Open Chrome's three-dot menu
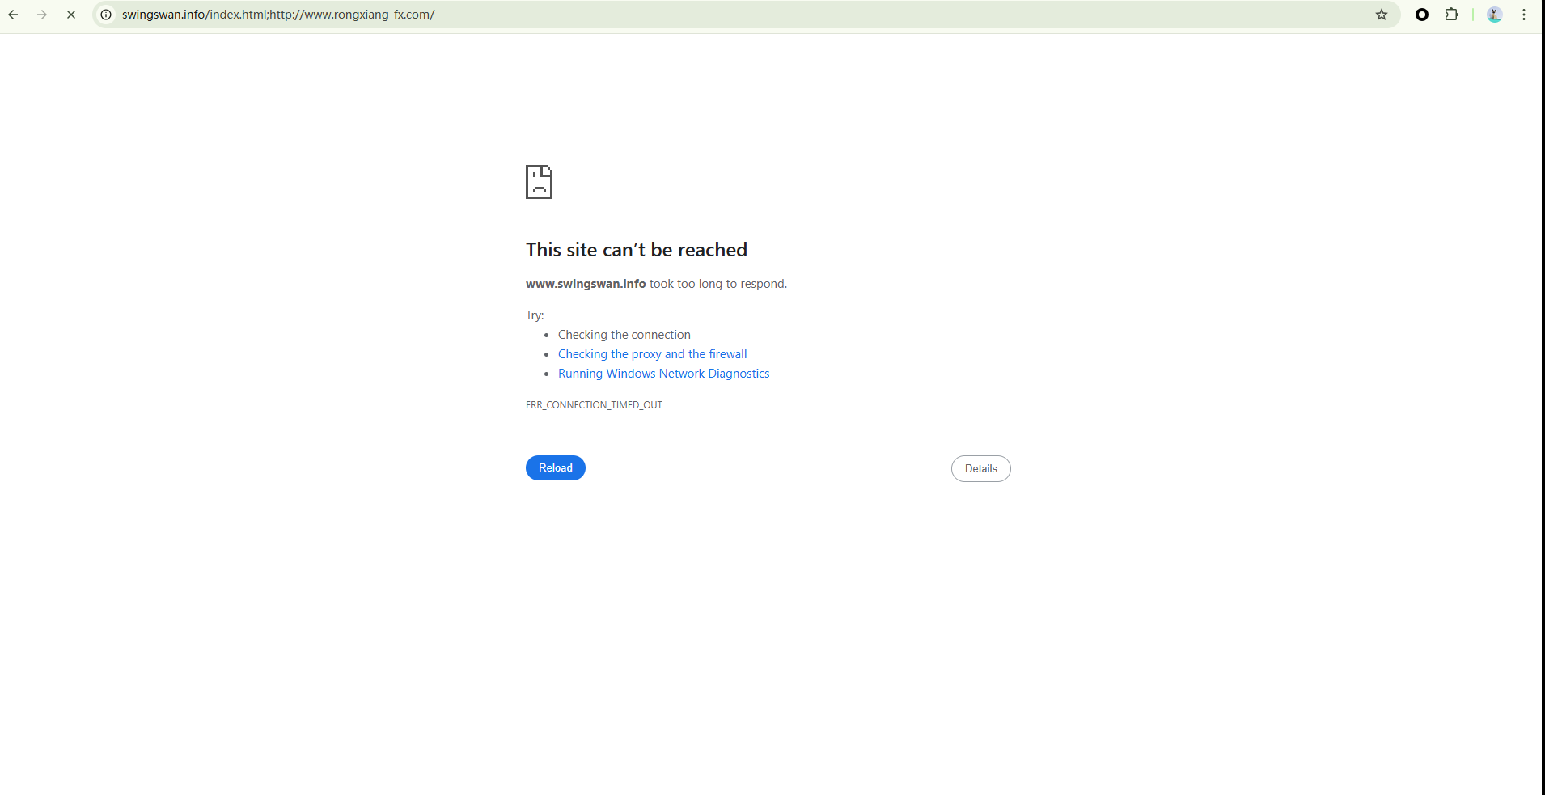Viewport: 1545px width, 795px height. [x=1524, y=15]
